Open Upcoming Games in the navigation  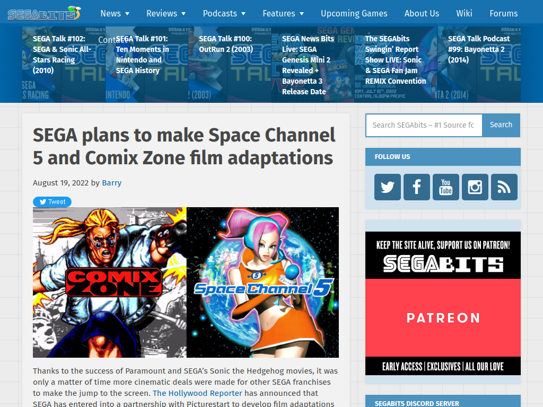[354, 13]
